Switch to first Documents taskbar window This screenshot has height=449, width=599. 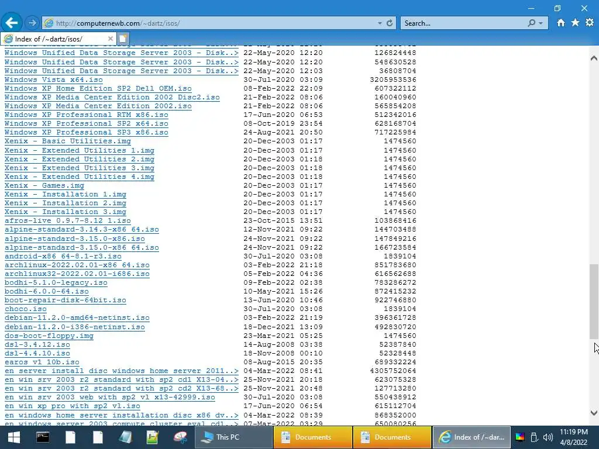[313, 437]
